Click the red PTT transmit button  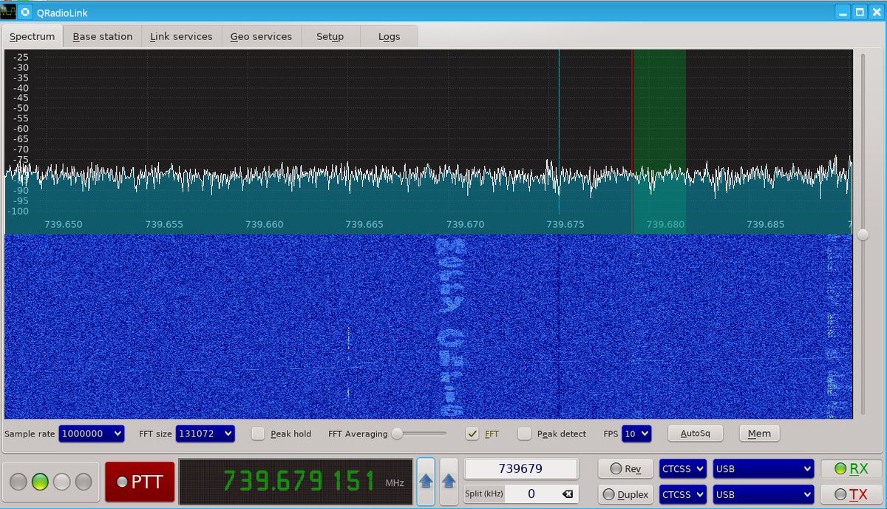[x=140, y=482]
